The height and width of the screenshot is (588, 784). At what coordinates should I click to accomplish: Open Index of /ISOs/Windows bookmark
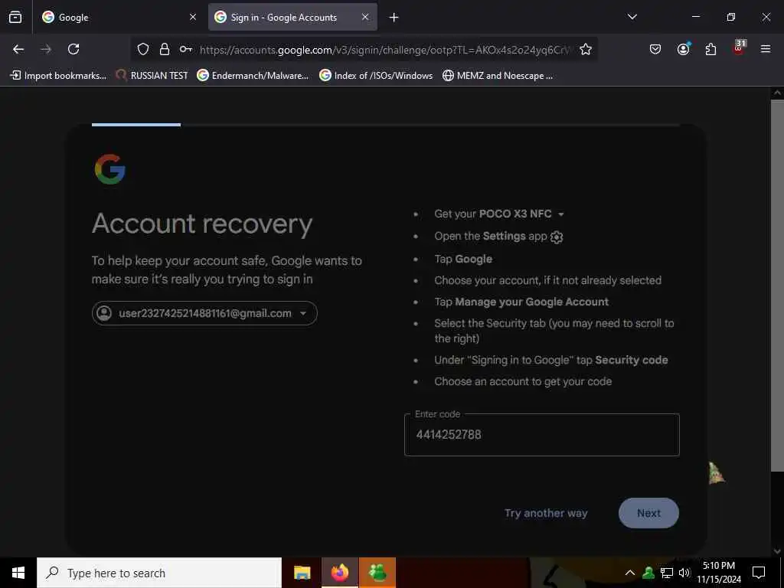coord(376,76)
